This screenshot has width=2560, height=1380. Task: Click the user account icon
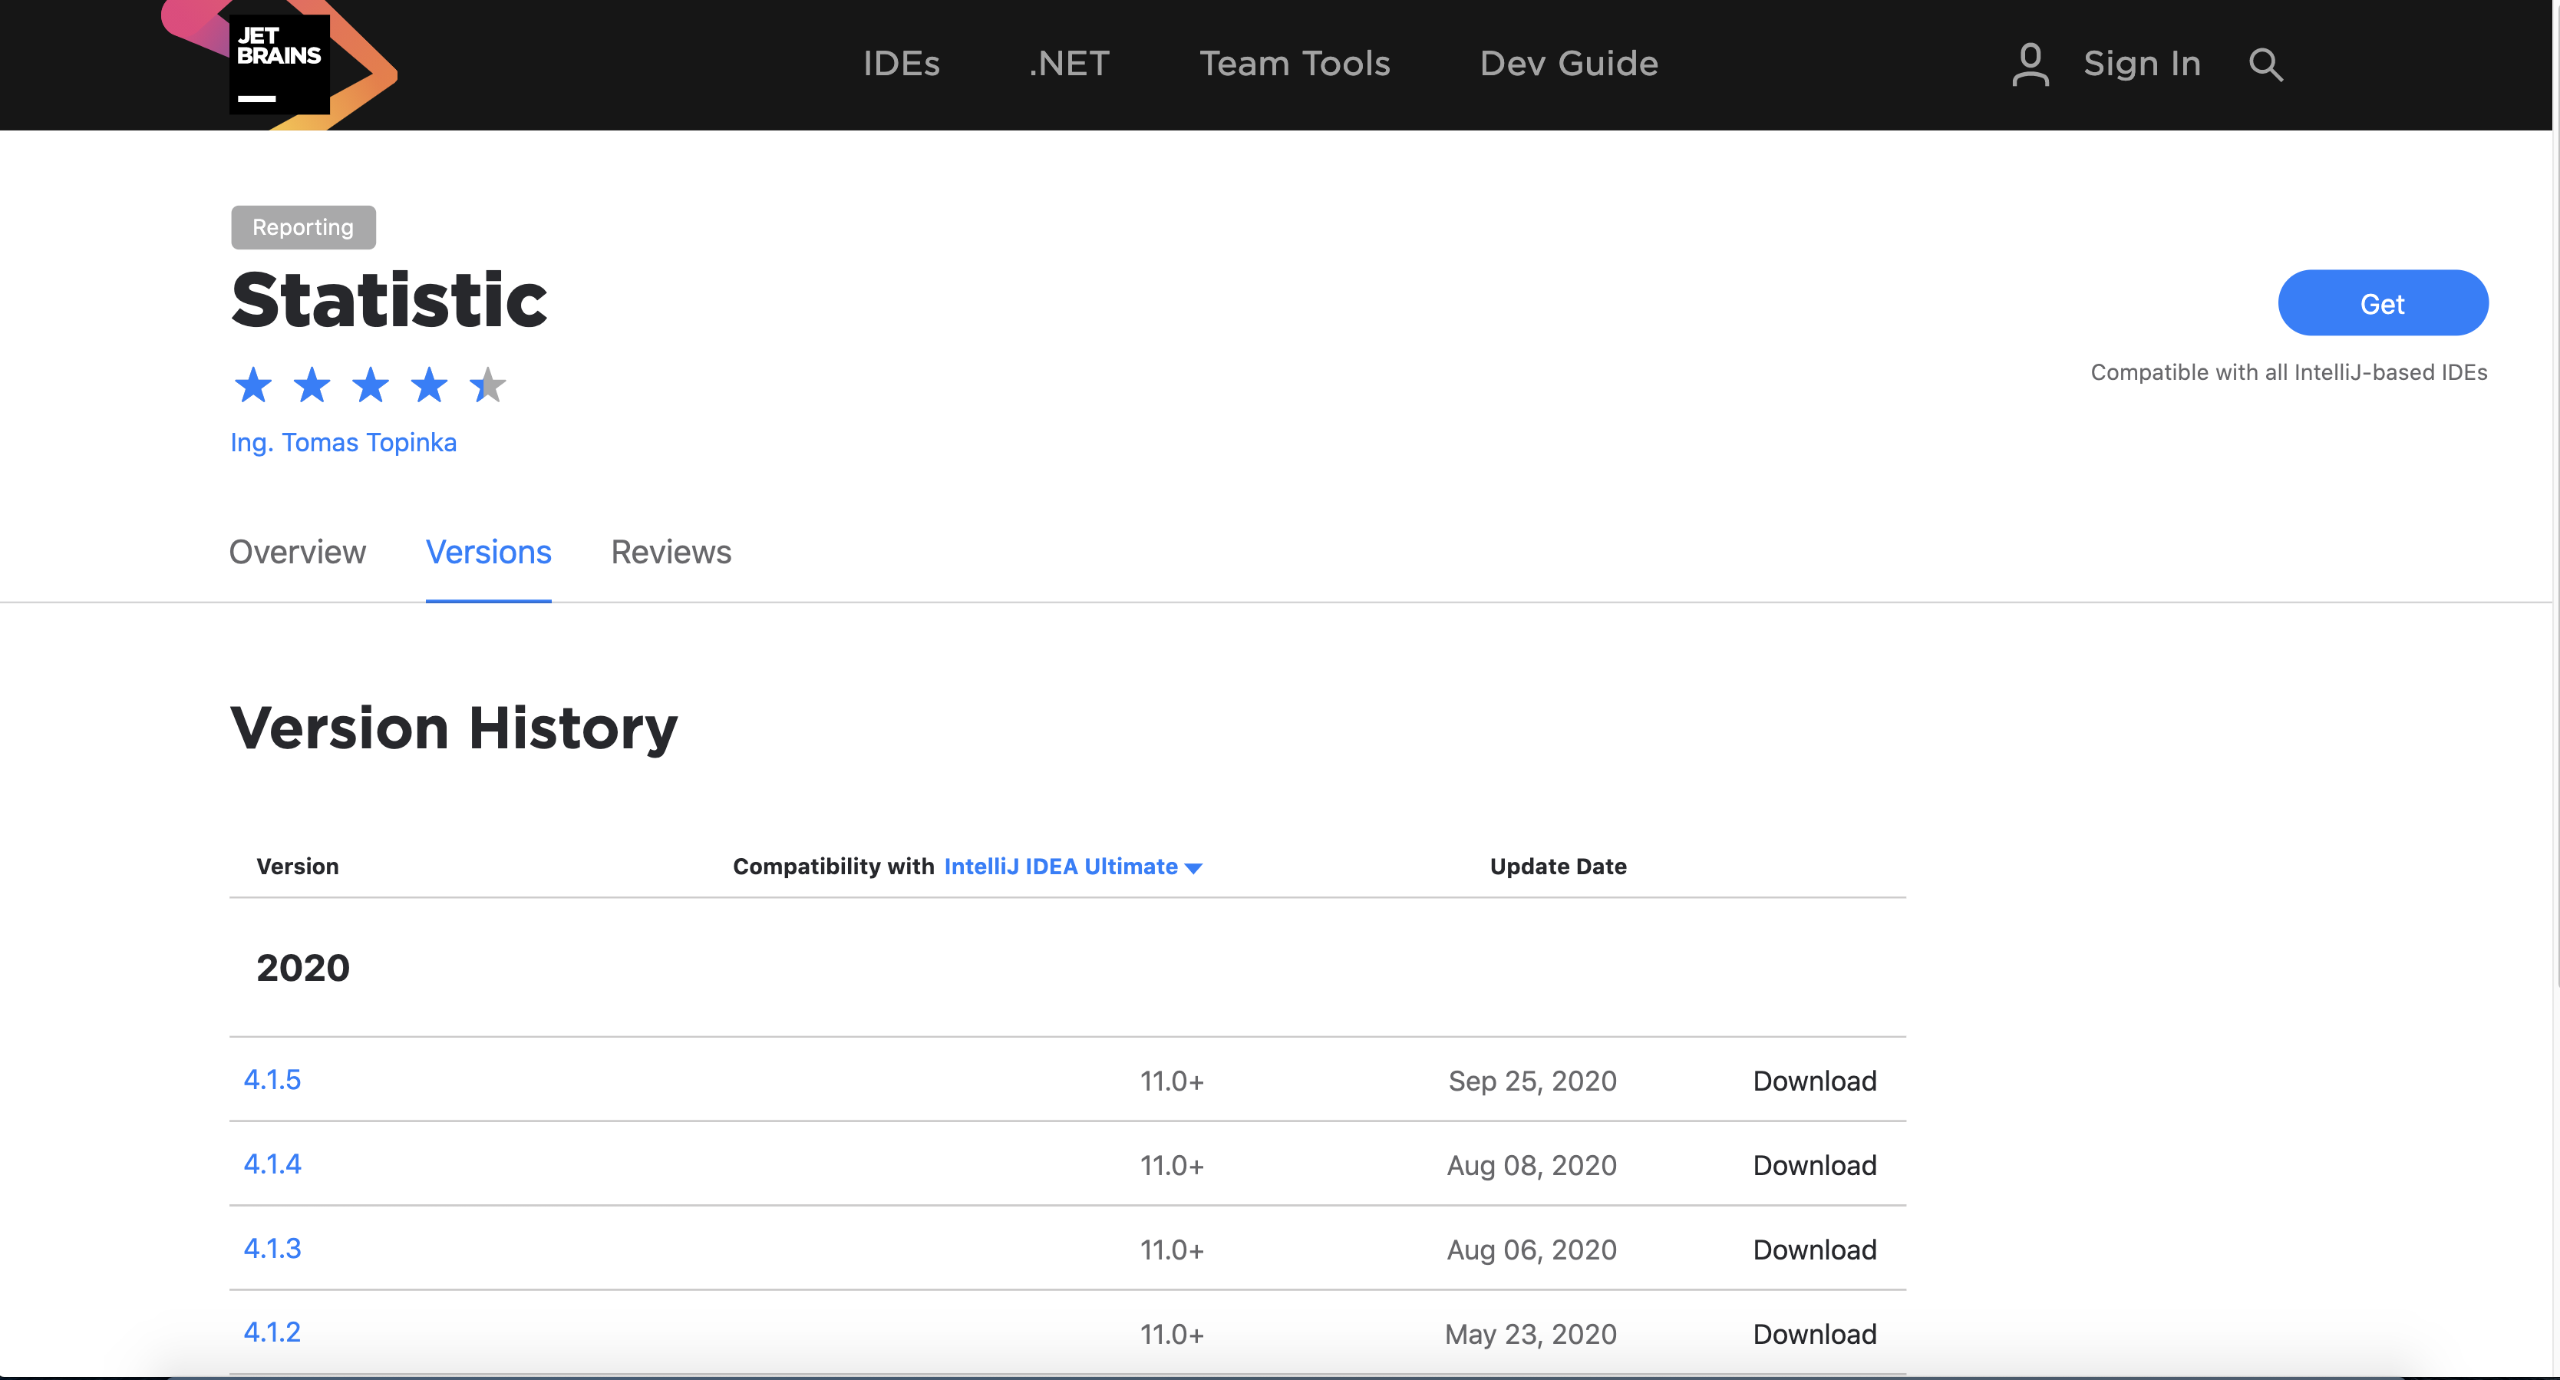(2028, 63)
